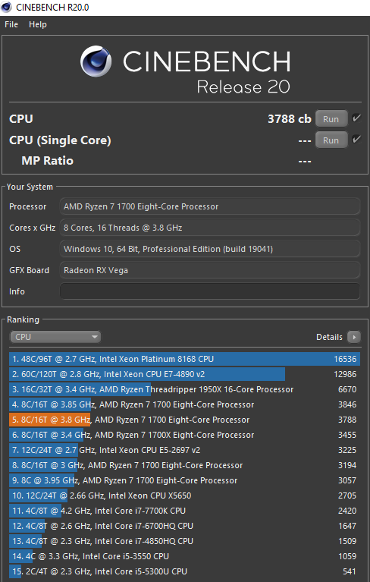The height and width of the screenshot is (582, 370).
Task: Click the Cinebench logo sphere icon
Action: [96, 61]
